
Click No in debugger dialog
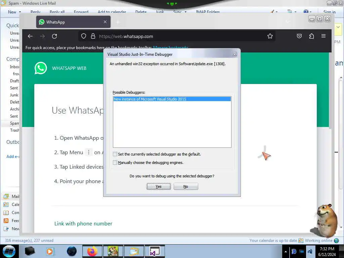point(186,186)
